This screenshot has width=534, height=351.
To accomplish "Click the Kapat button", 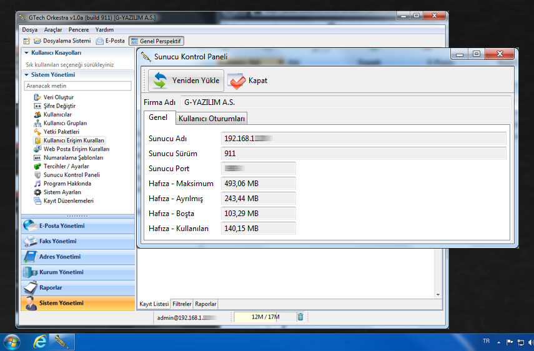I will point(248,81).
